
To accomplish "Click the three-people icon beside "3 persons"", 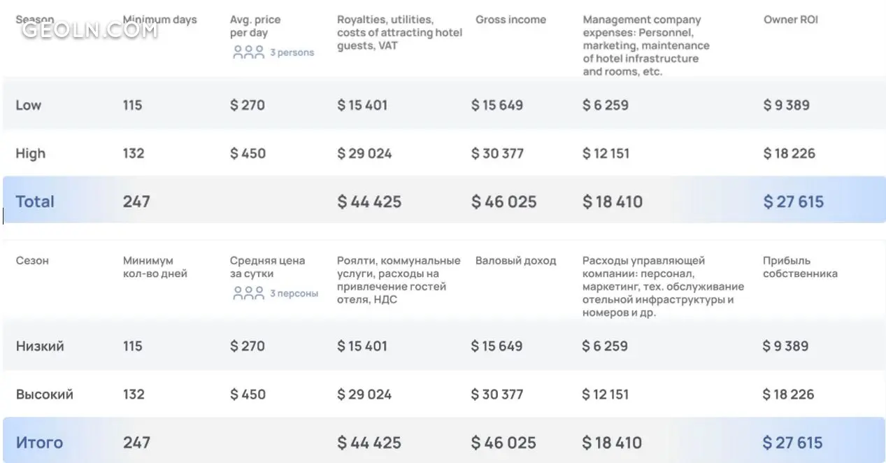I will tap(248, 52).
